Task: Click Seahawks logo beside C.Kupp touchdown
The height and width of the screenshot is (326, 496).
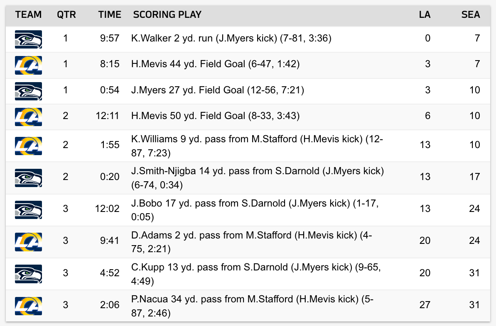Action: (x=29, y=274)
